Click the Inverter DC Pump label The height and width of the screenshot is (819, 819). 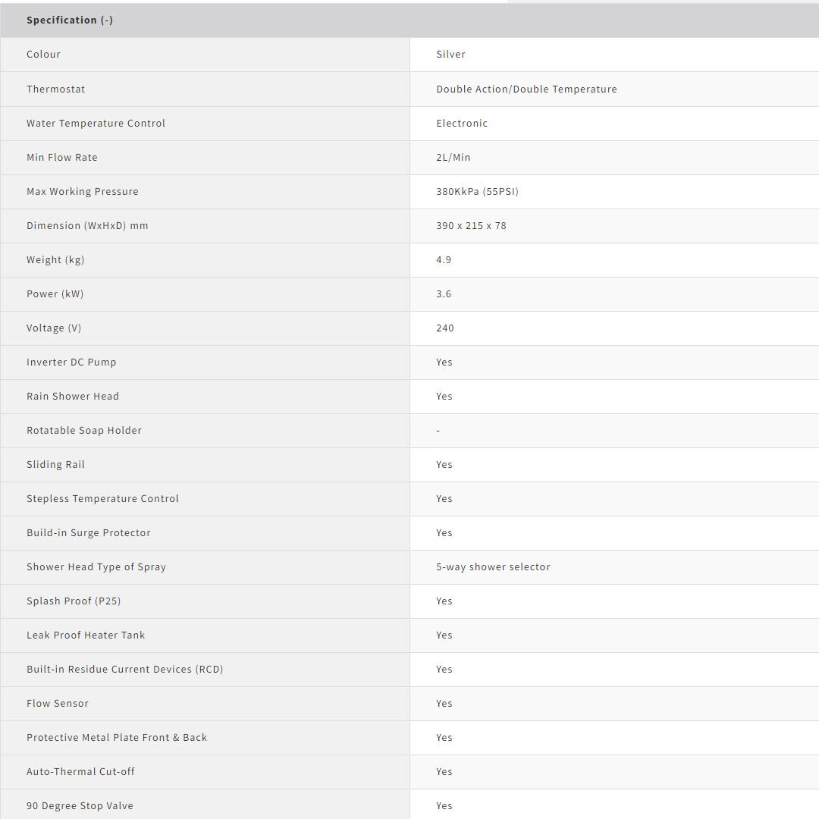pyautogui.click(x=71, y=362)
